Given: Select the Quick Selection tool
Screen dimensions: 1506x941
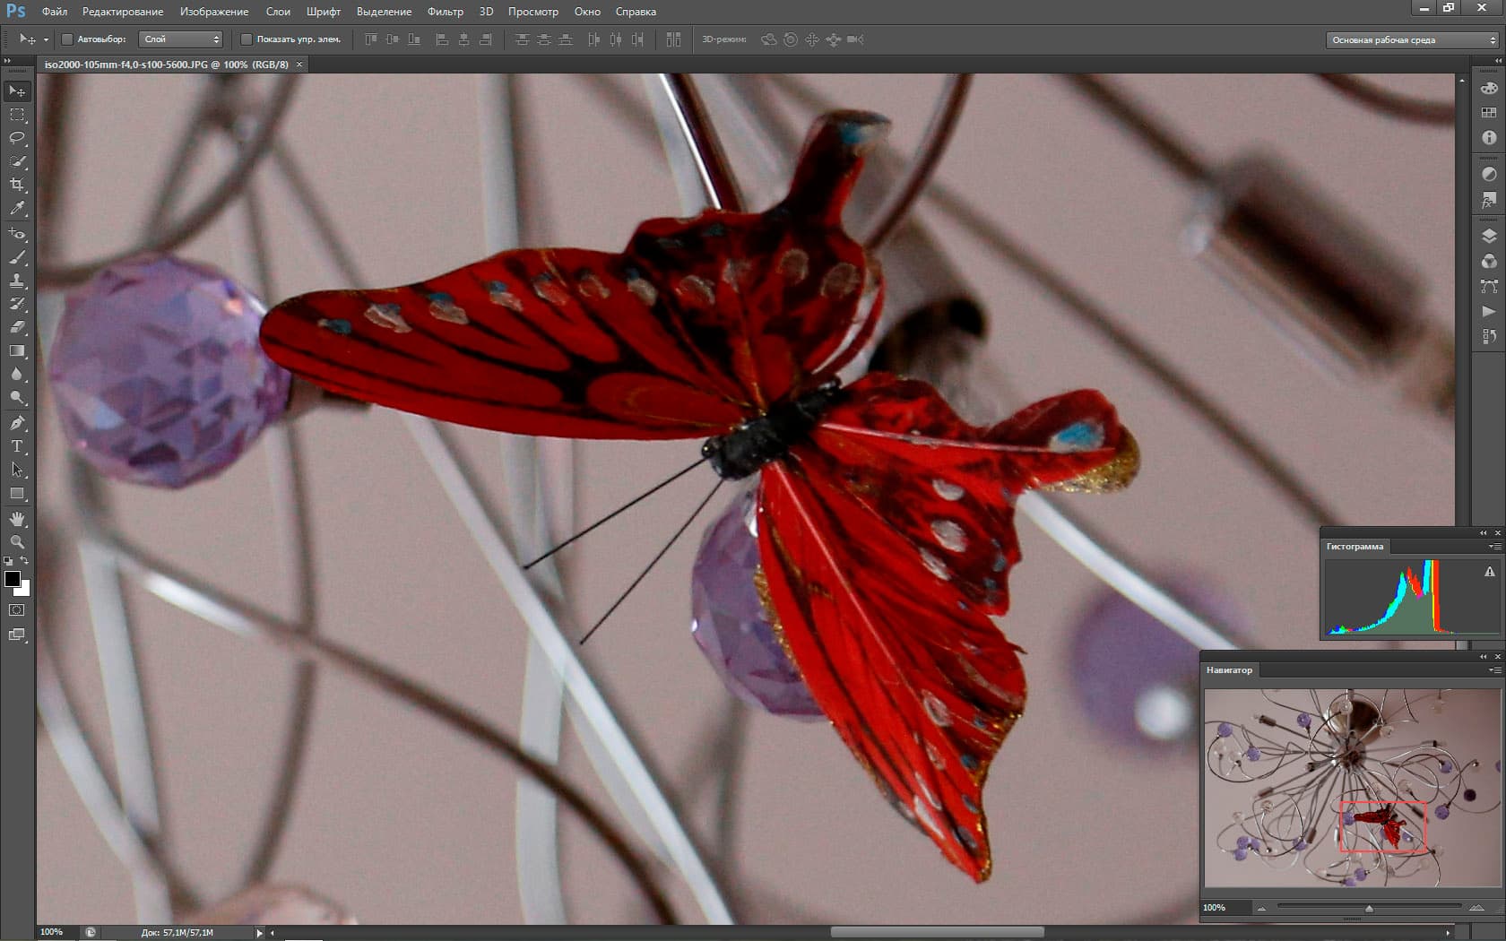Looking at the screenshot, I should coord(17,161).
